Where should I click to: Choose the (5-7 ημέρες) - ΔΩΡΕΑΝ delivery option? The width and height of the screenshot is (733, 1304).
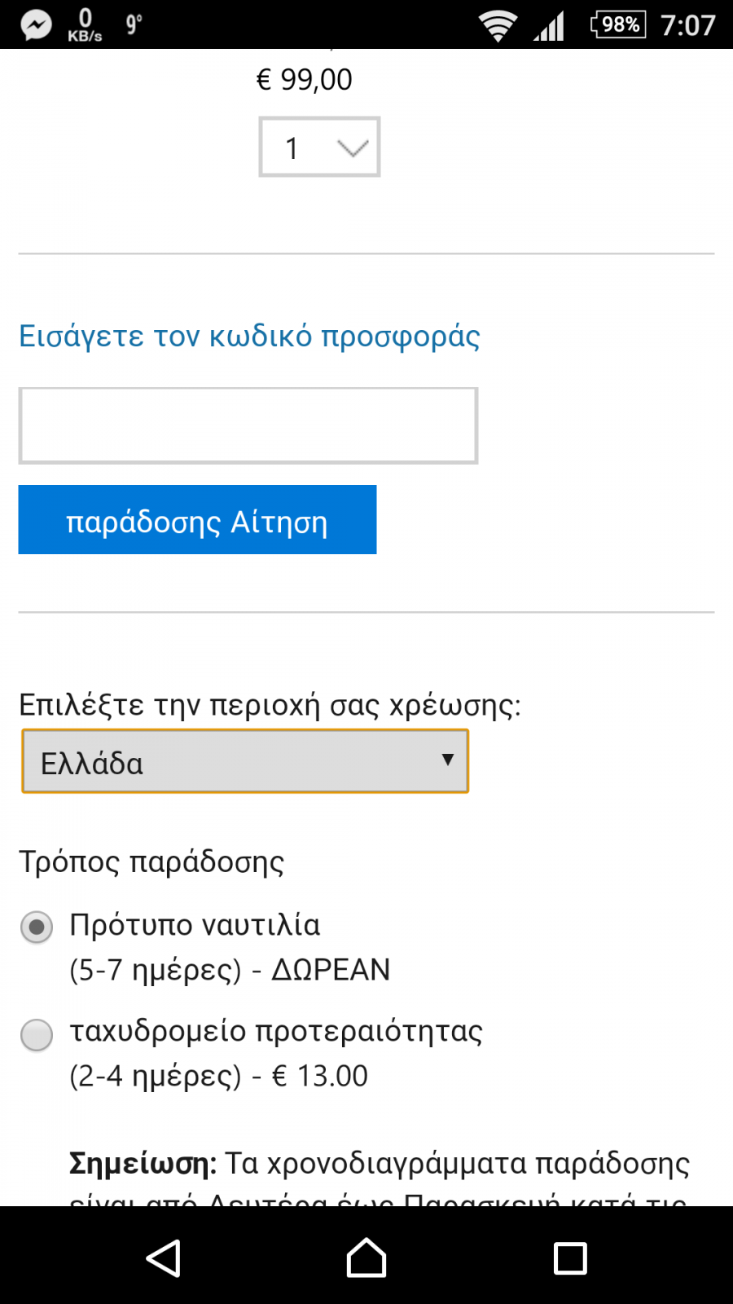tap(230, 970)
